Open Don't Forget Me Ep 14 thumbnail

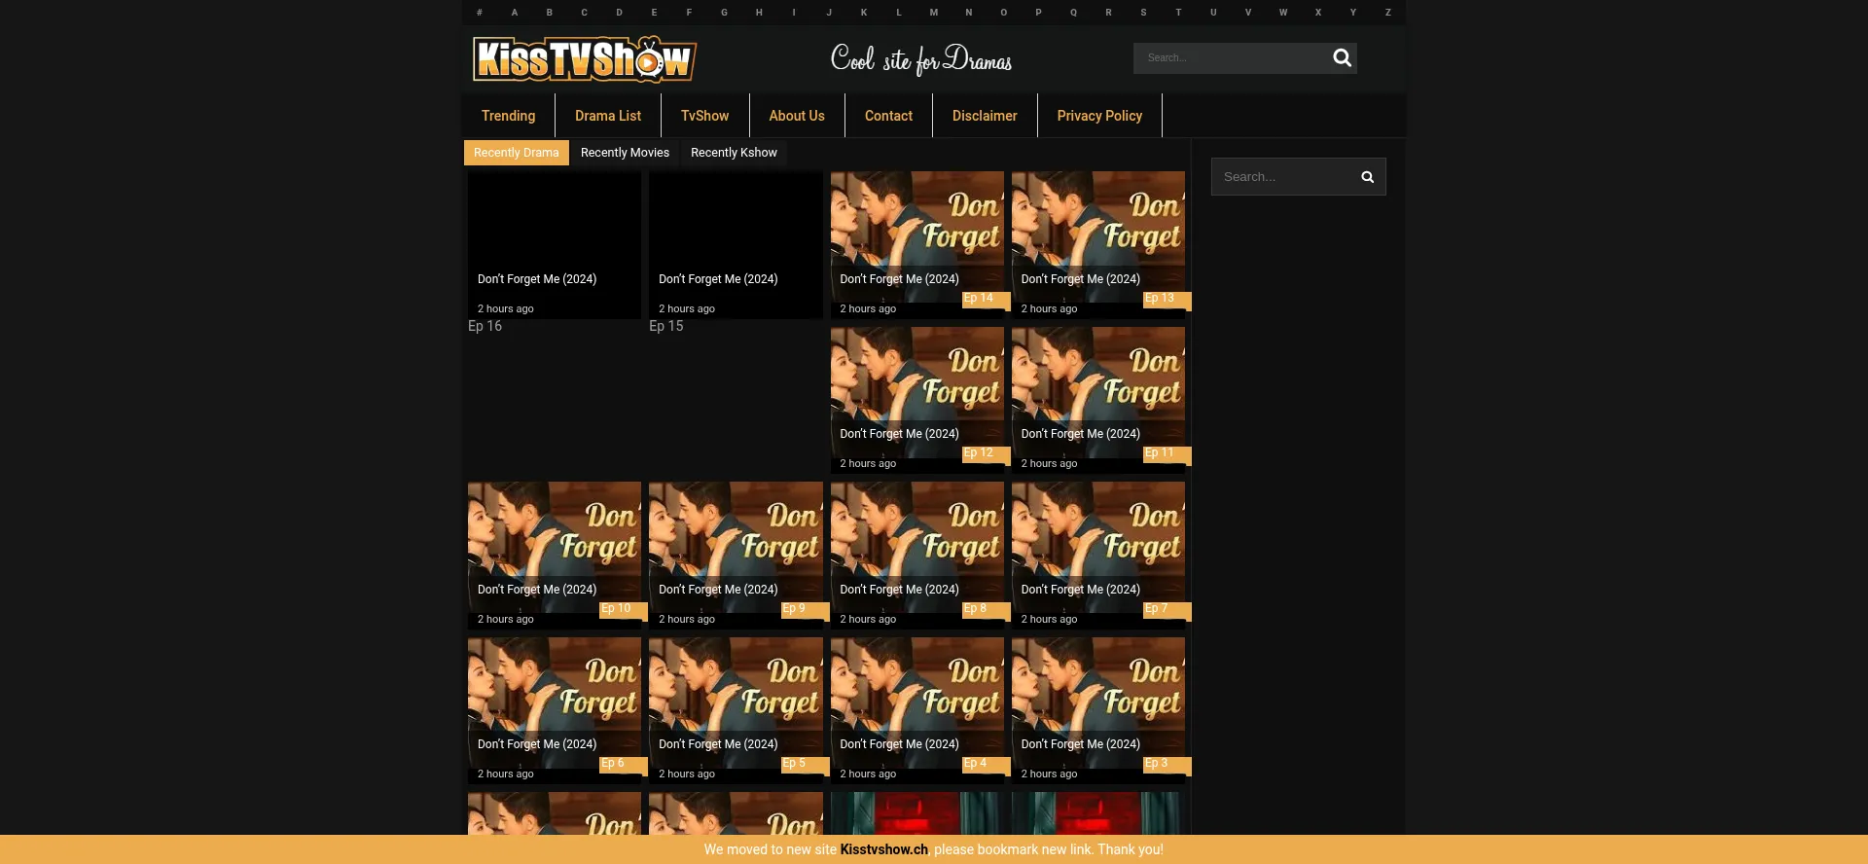916,245
